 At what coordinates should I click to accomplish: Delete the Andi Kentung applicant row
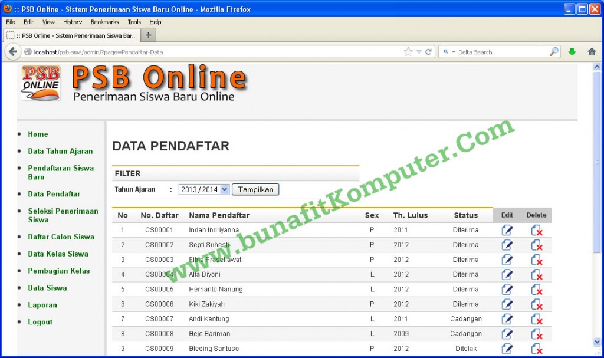[x=536, y=319]
